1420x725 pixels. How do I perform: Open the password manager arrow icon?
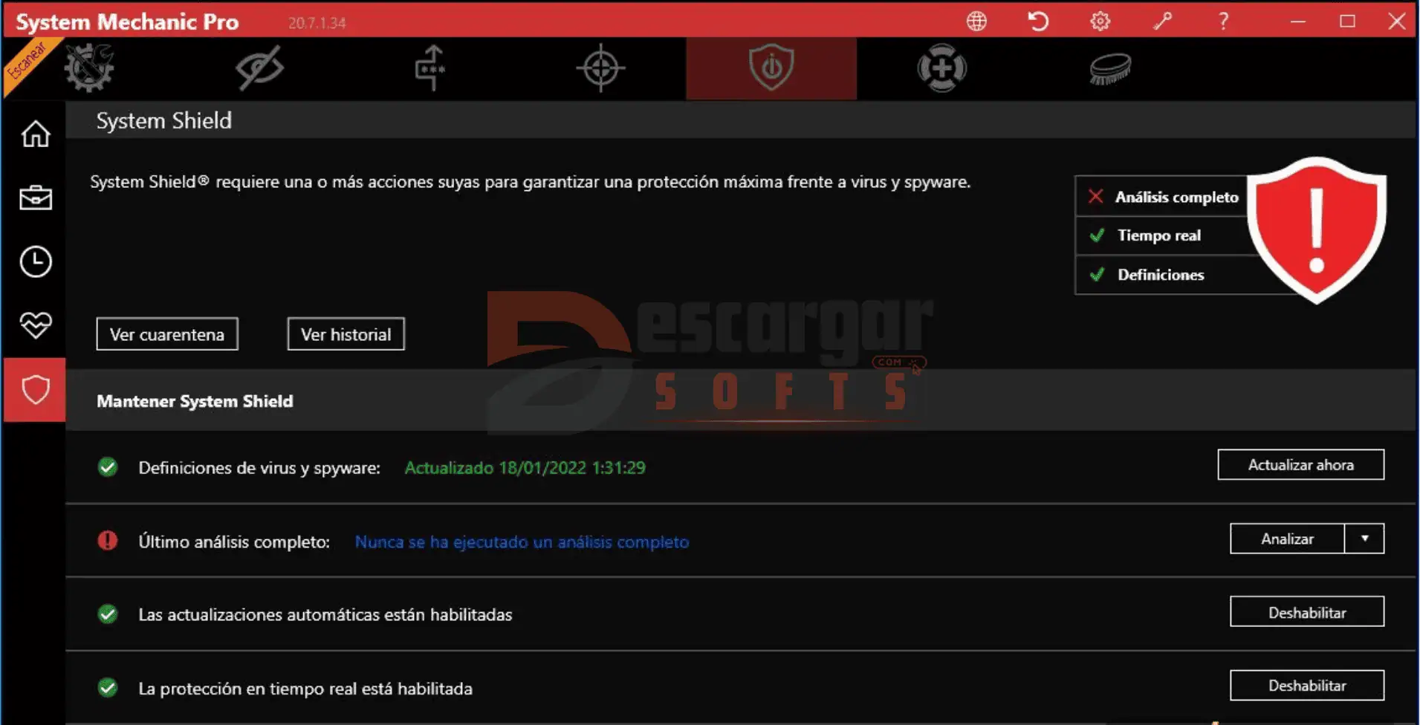[429, 68]
